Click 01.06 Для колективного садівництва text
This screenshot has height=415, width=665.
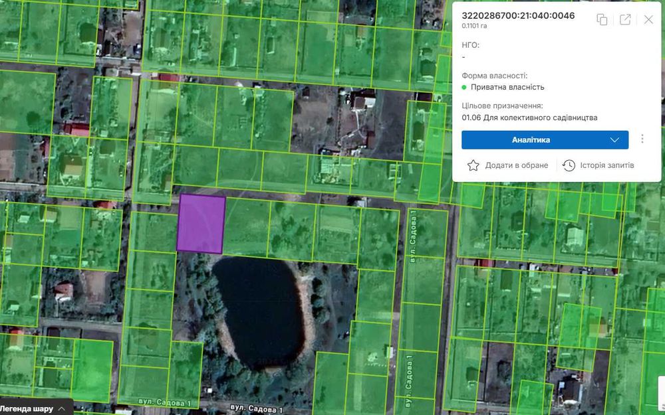529,118
